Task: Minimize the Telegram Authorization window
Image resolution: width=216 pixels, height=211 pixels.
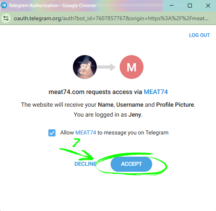Action: coord(172,6)
